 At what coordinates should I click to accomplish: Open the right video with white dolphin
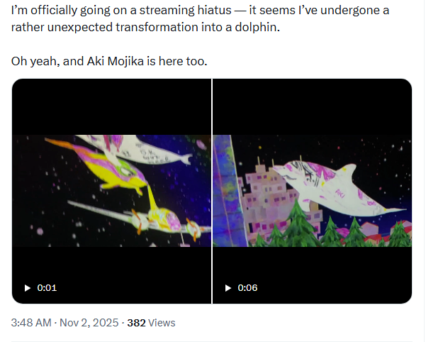[312, 191]
